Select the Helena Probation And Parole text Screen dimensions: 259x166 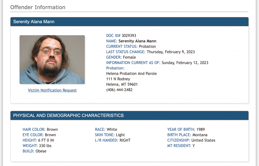pos(132,74)
